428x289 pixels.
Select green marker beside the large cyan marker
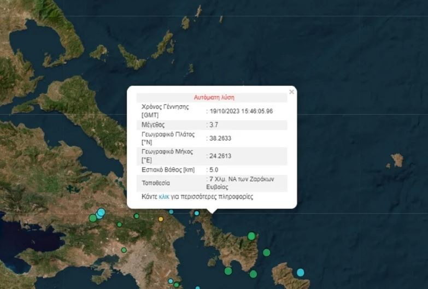click(x=93, y=218)
